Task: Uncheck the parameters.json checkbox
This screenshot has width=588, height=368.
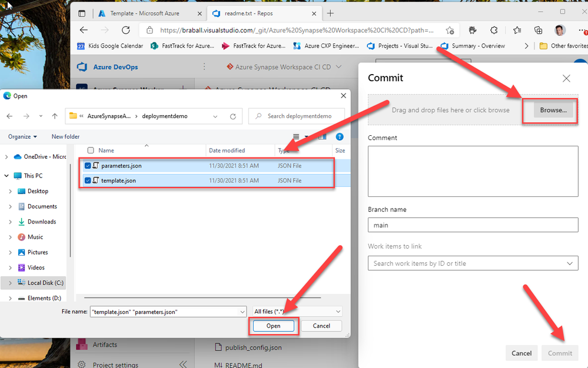Action: (88, 165)
